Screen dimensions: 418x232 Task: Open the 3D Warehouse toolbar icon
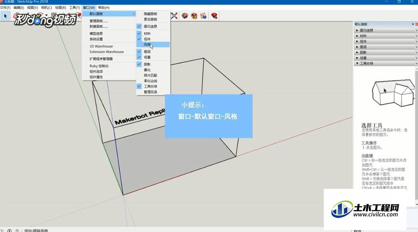(185, 16)
